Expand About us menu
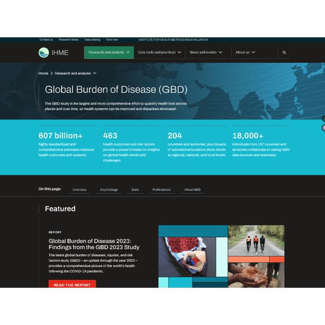The height and width of the screenshot is (325, 325). (x=245, y=53)
